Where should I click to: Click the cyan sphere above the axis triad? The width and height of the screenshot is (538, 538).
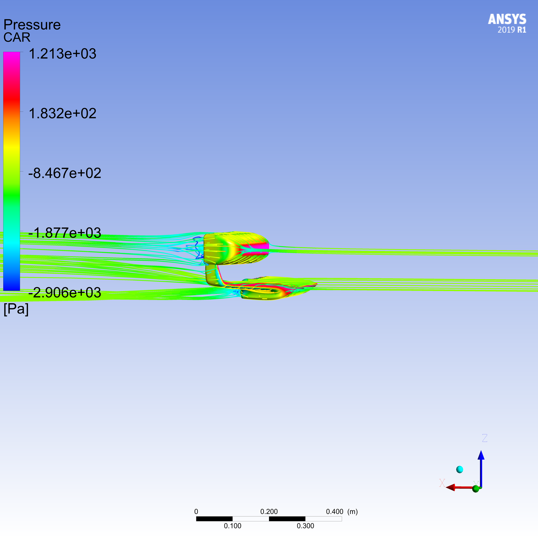coord(460,469)
